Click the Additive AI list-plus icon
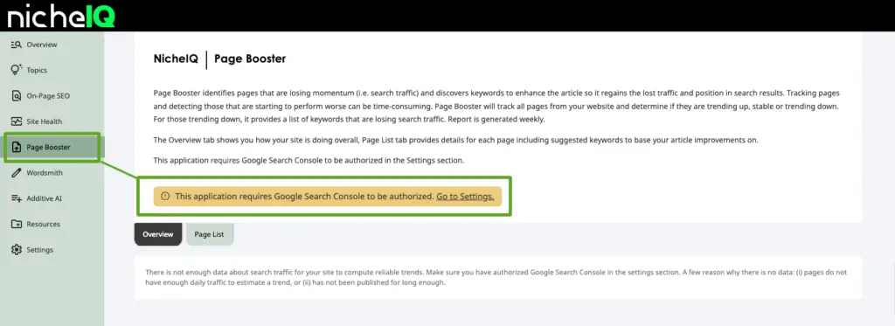The height and width of the screenshot is (326, 895). click(16, 198)
